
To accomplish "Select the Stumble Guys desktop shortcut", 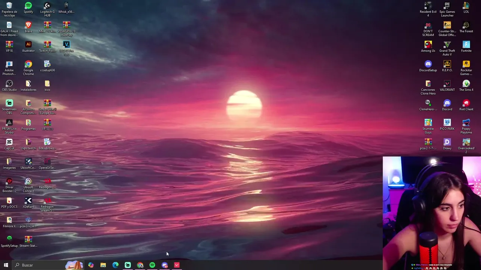I will tap(428, 126).
